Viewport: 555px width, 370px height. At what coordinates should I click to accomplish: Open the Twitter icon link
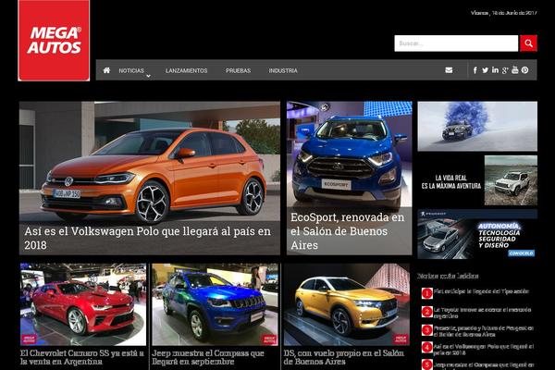(485, 70)
